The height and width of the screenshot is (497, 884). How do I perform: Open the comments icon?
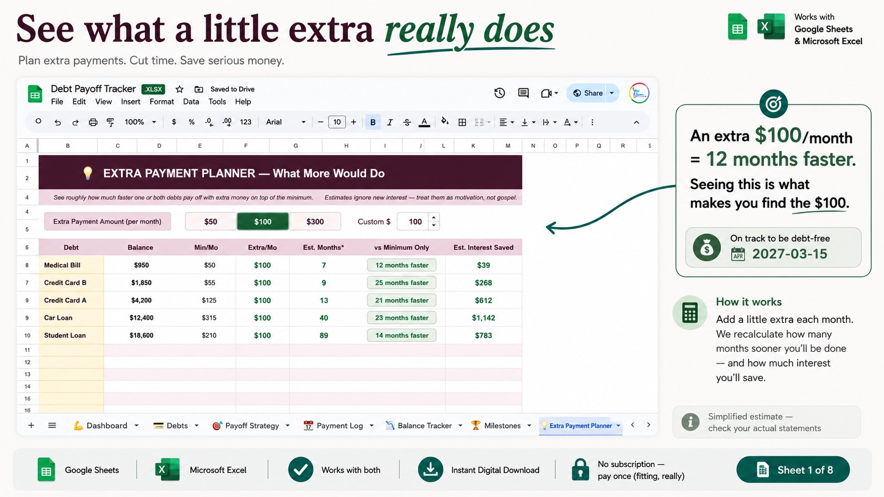[523, 93]
